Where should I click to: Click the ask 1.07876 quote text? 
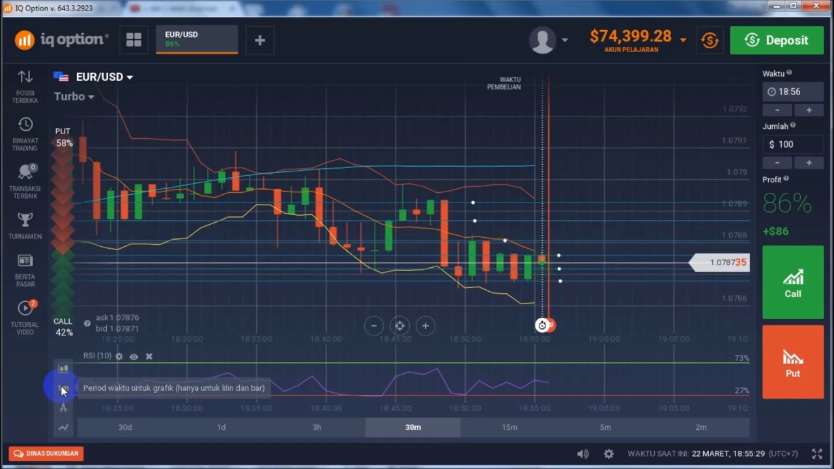pos(117,318)
